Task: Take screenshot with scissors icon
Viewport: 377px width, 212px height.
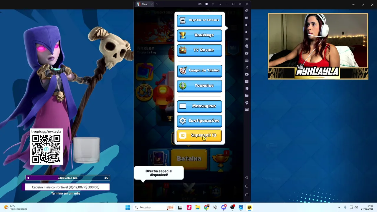Action: (x=247, y=67)
